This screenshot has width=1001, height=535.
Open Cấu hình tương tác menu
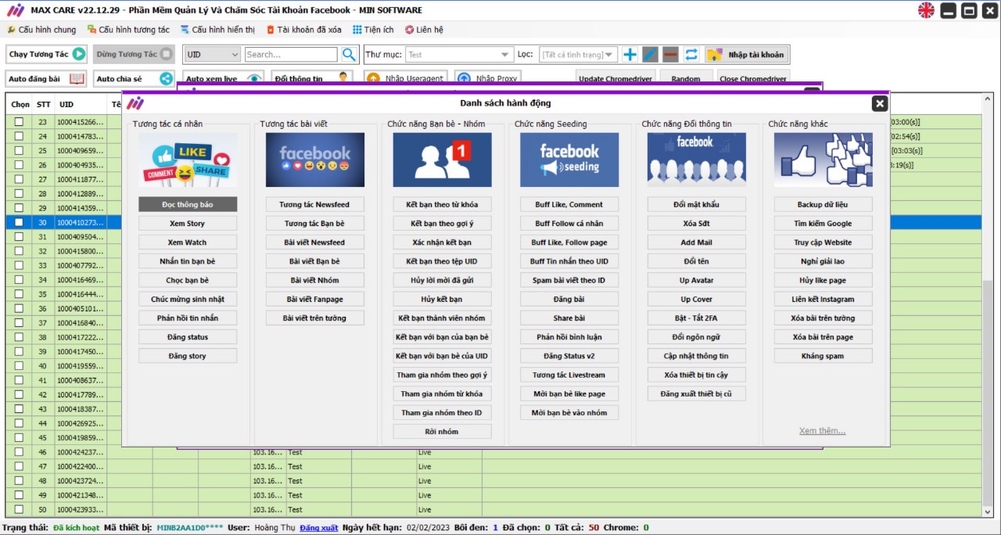129,30
